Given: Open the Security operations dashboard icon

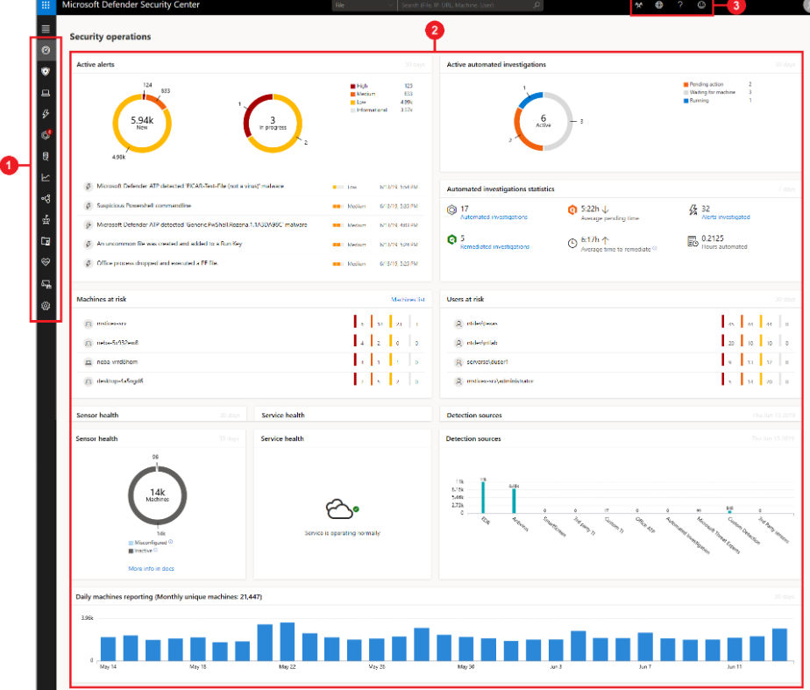Looking at the screenshot, I should 46,50.
